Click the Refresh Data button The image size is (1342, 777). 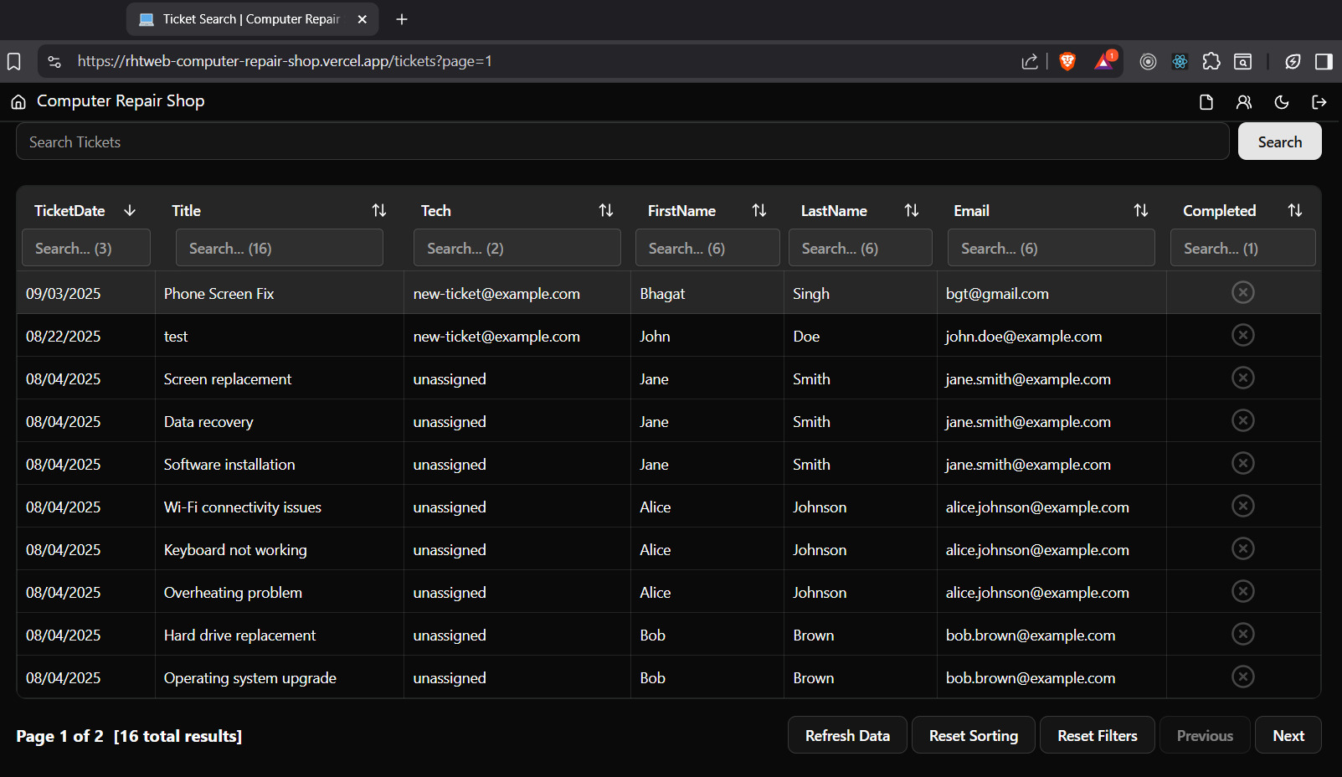point(847,735)
